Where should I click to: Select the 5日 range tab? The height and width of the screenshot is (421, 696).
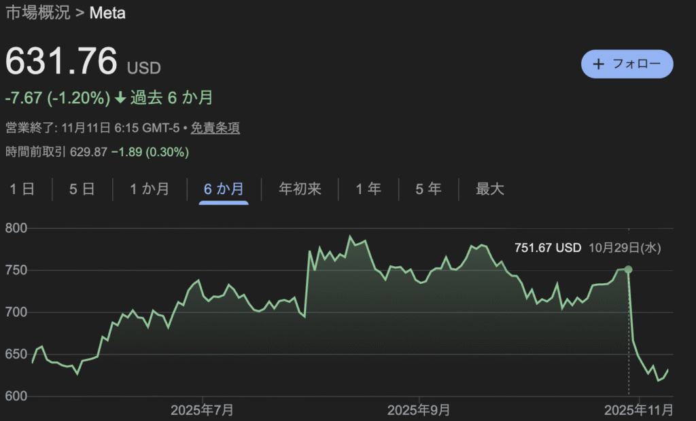82,189
